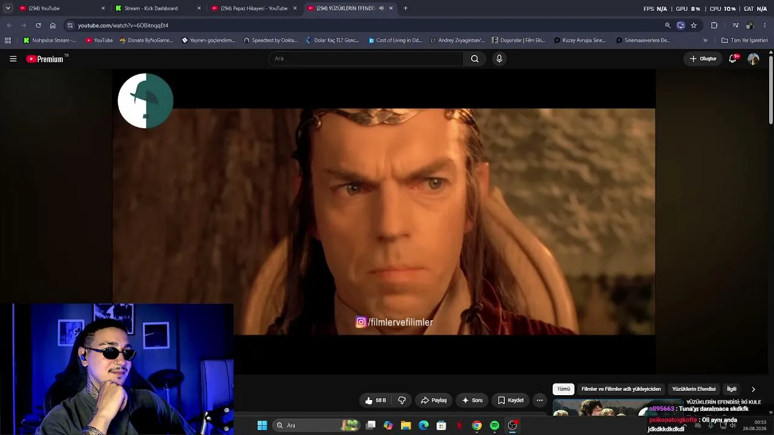Open YouTube notifications bell

pyautogui.click(x=733, y=59)
